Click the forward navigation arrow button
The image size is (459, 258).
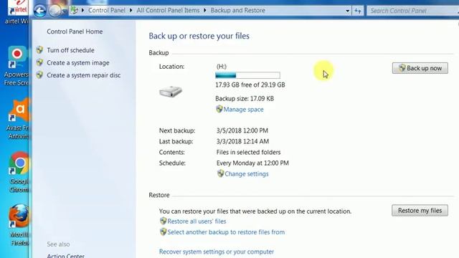[55, 11]
